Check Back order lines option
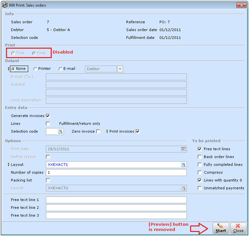Screen dimensions: 249x236 (199, 157)
